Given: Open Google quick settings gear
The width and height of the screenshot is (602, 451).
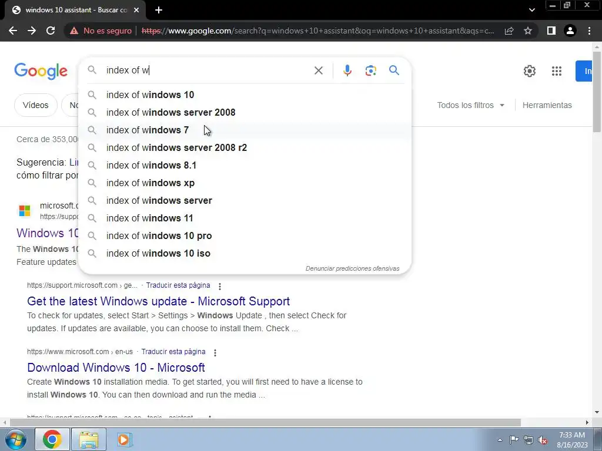Looking at the screenshot, I should (x=530, y=71).
